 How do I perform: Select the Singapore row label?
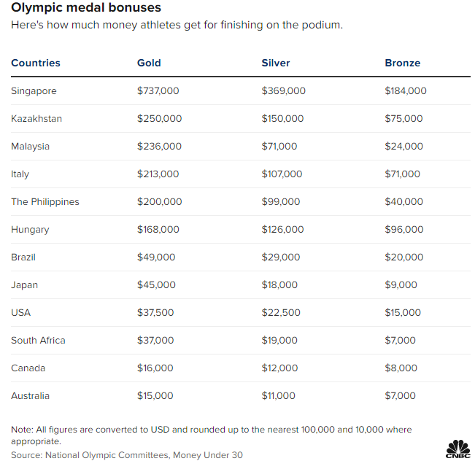pos(34,91)
